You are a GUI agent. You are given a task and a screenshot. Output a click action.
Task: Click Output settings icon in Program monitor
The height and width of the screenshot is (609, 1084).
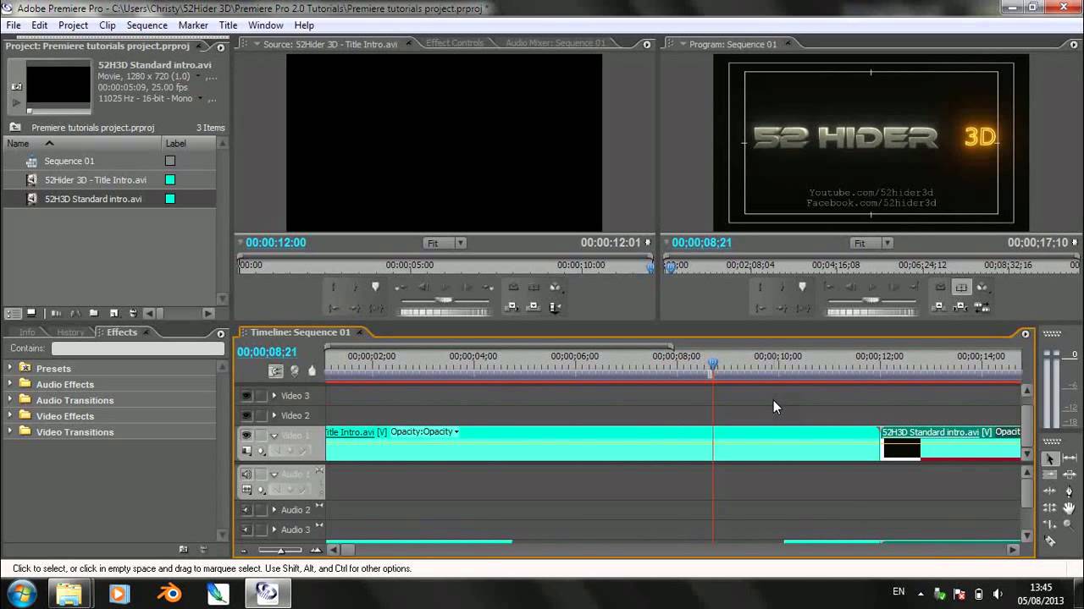(982, 287)
